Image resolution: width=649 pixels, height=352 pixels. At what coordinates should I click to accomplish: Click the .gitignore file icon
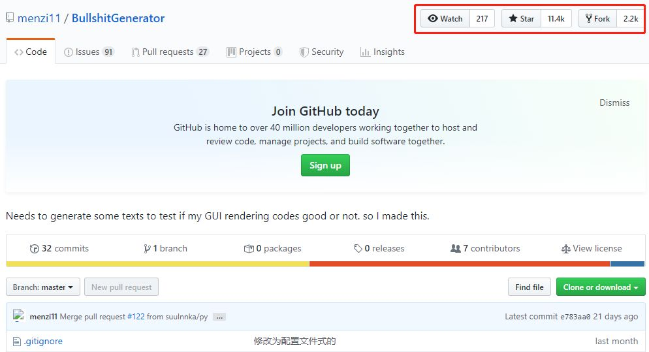point(16,342)
